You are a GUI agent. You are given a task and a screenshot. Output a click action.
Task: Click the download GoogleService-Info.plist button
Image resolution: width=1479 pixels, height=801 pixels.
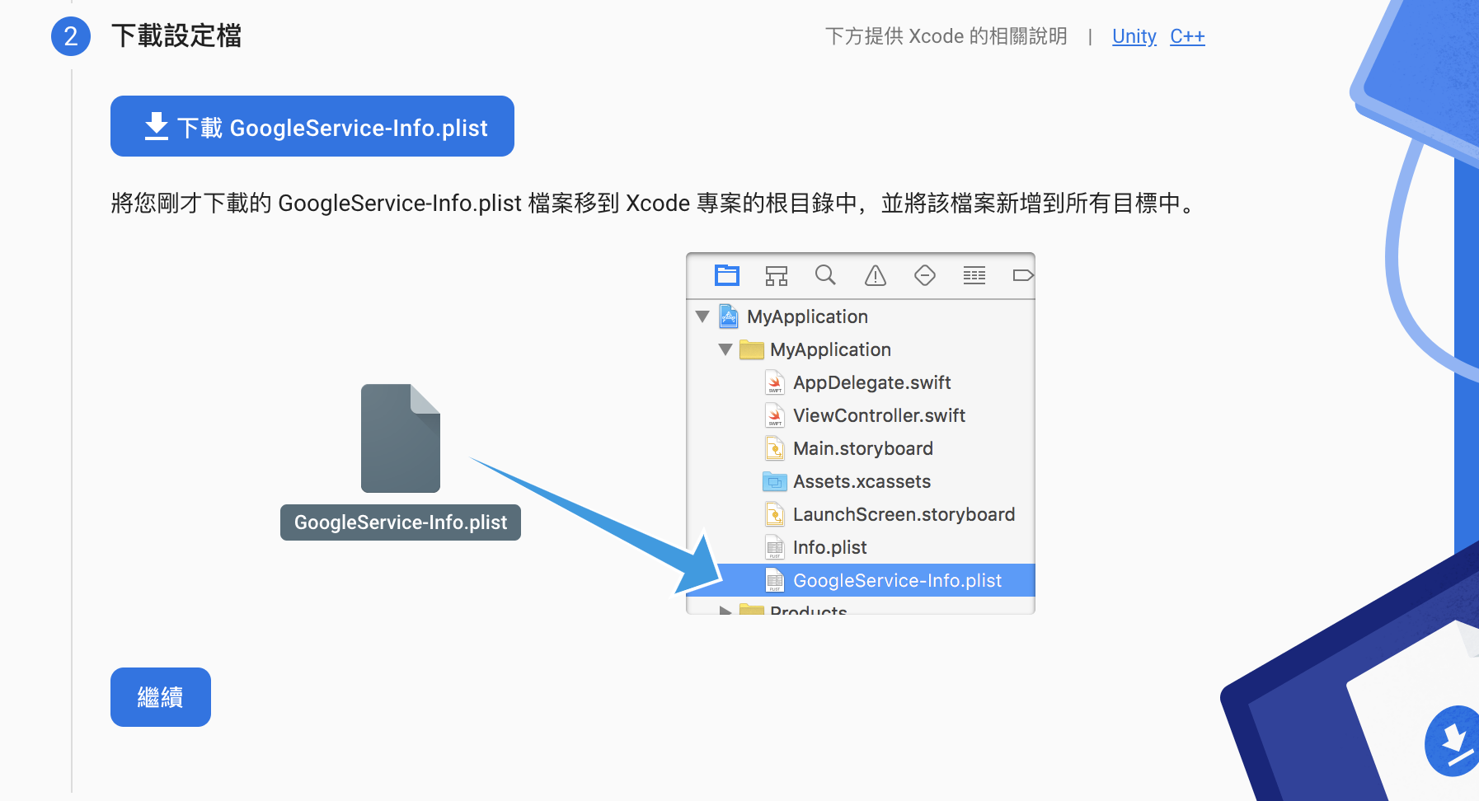point(312,126)
